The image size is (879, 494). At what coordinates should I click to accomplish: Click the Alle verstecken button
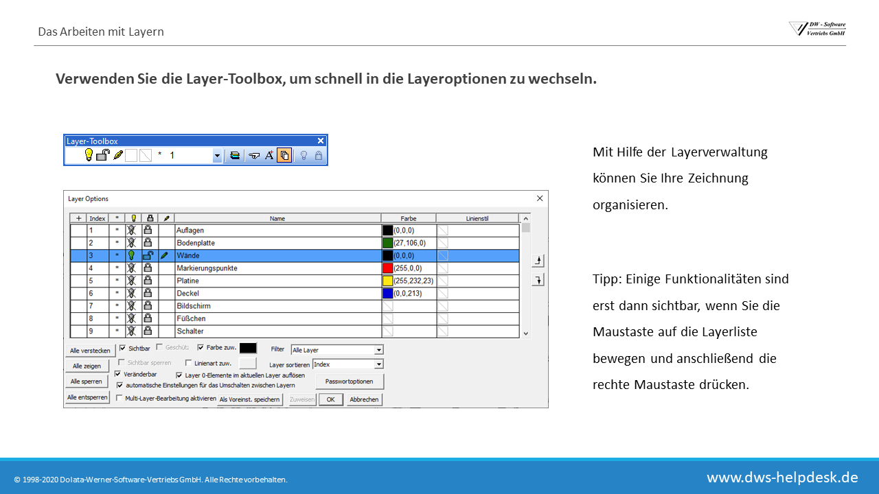[91, 351]
